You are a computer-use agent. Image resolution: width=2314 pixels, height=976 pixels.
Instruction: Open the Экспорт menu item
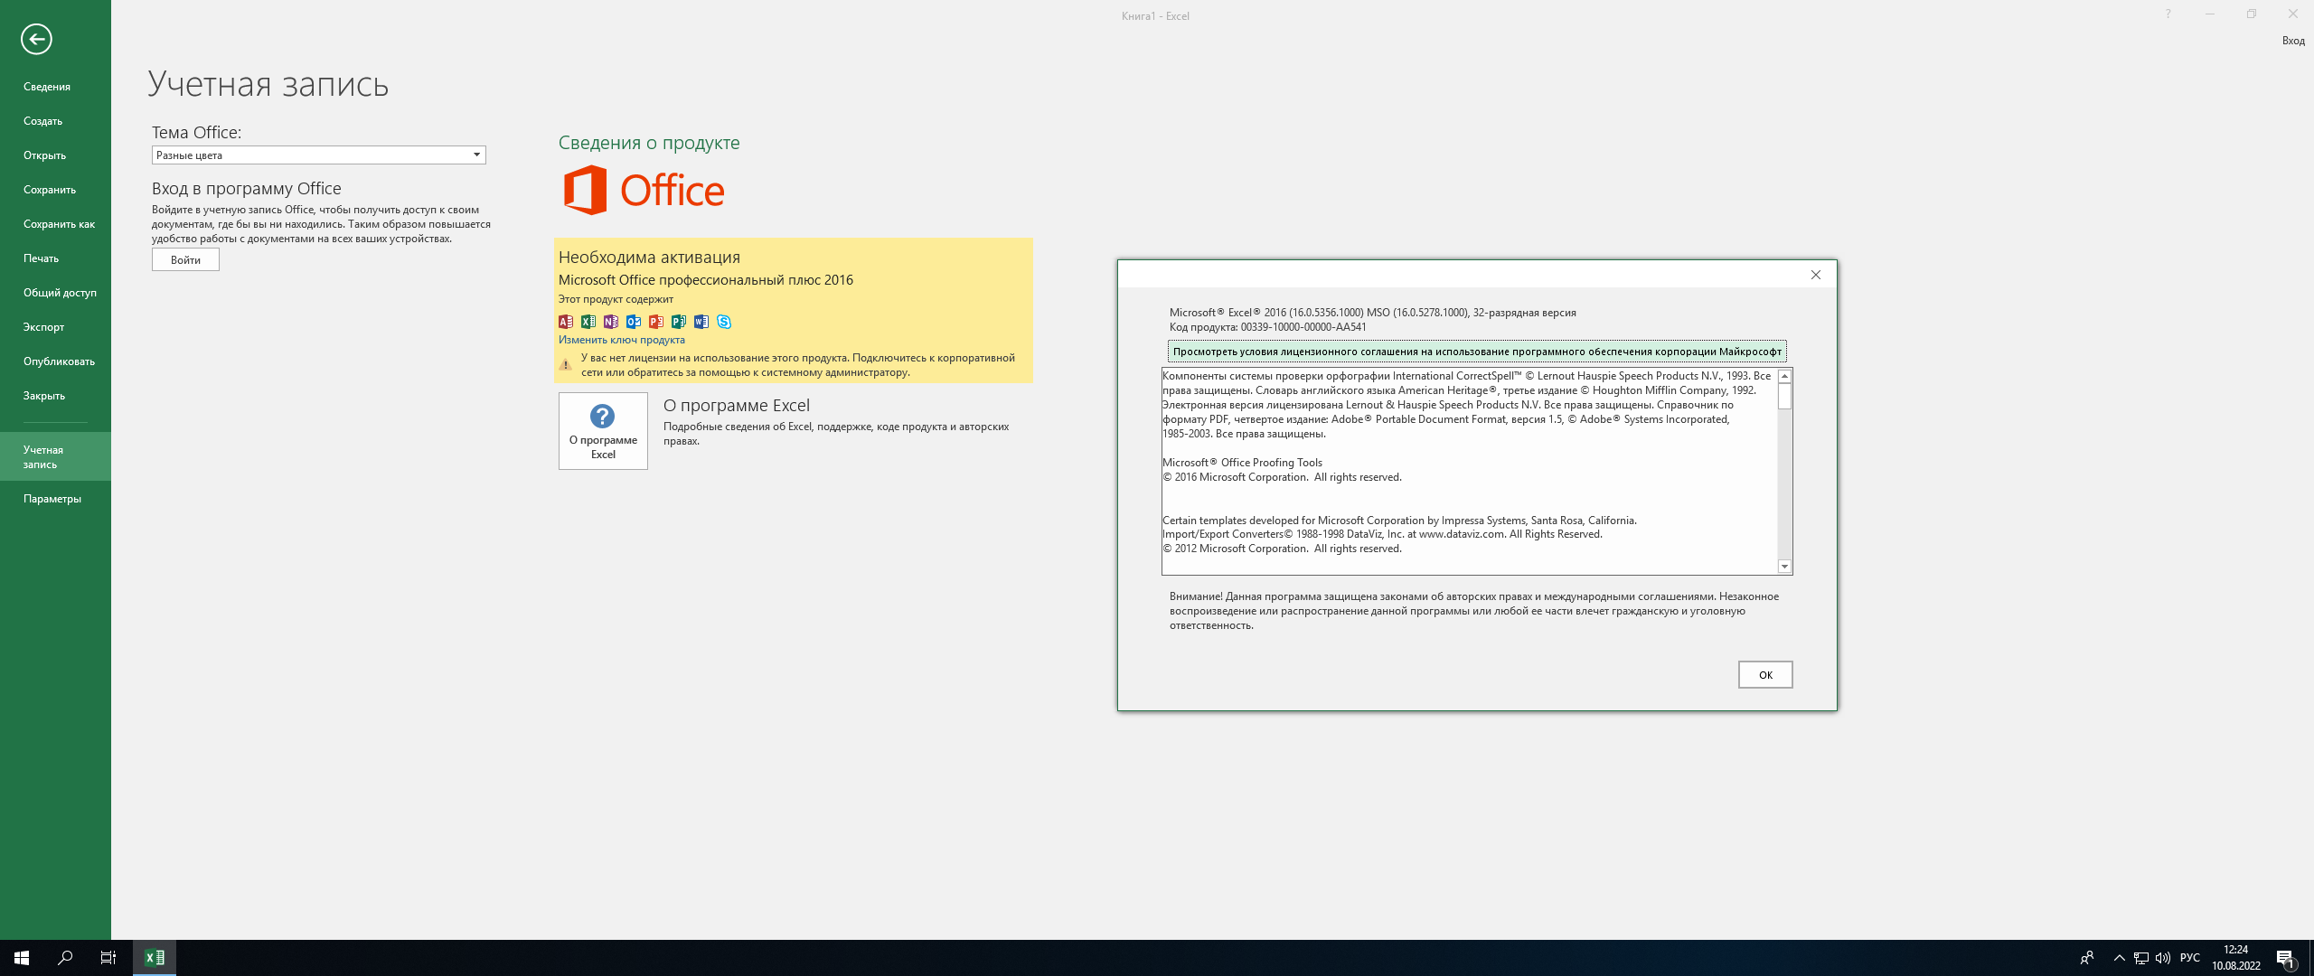coord(55,327)
